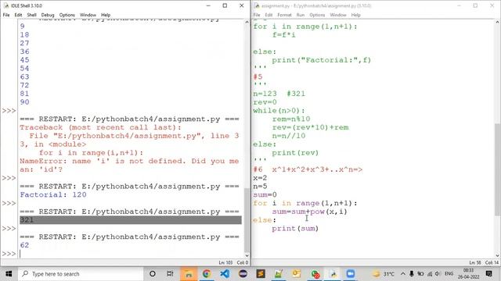Screen dimensions: 501x281
Task: Open Edit menu in IDLE Shell
Action: tap(18, 15)
